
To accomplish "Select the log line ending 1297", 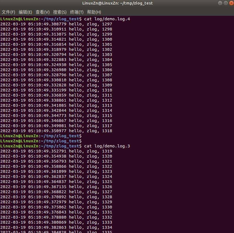I will click(56, 24).
